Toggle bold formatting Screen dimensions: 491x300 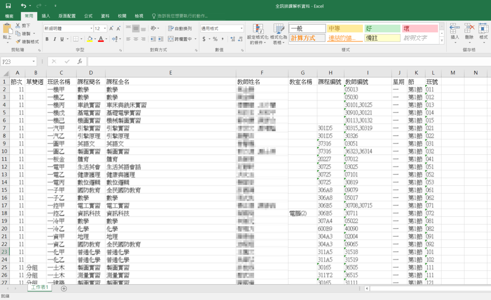[x=47, y=39]
